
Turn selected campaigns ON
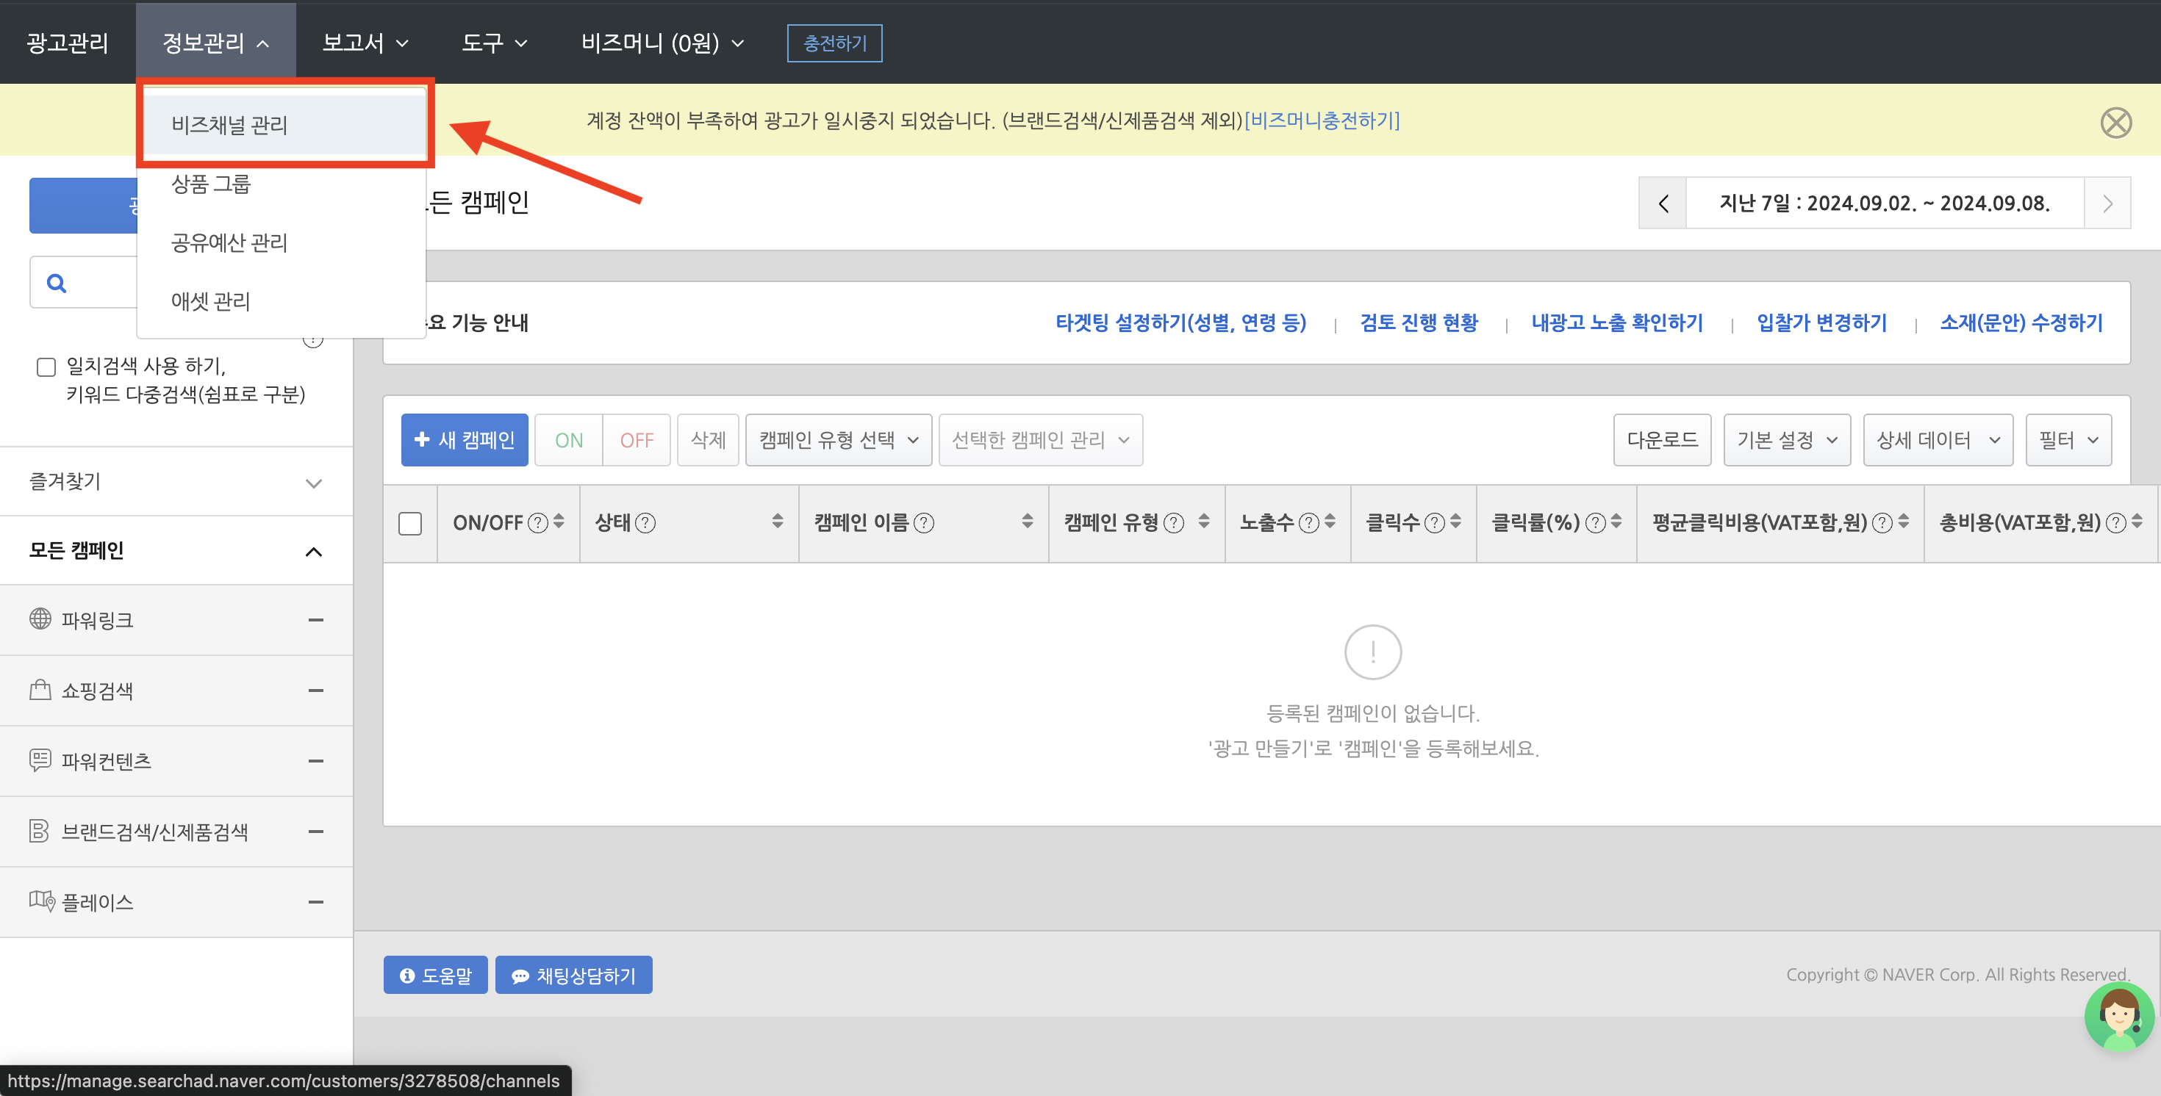[x=569, y=440]
